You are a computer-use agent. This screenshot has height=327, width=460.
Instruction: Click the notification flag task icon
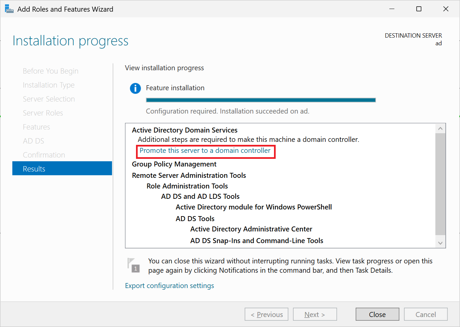click(133, 265)
